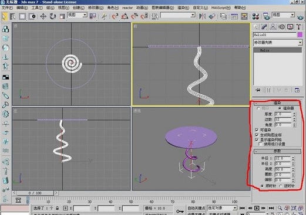Click the Go to Start playback button
The width and height of the screenshot is (306, 215).
242,208
